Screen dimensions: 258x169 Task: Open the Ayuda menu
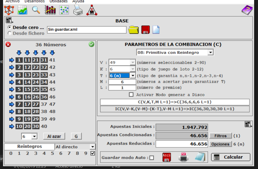coord(78,1)
